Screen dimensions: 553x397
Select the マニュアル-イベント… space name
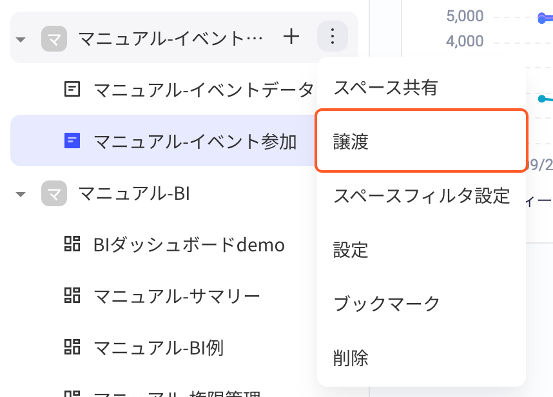(x=170, y=39)
